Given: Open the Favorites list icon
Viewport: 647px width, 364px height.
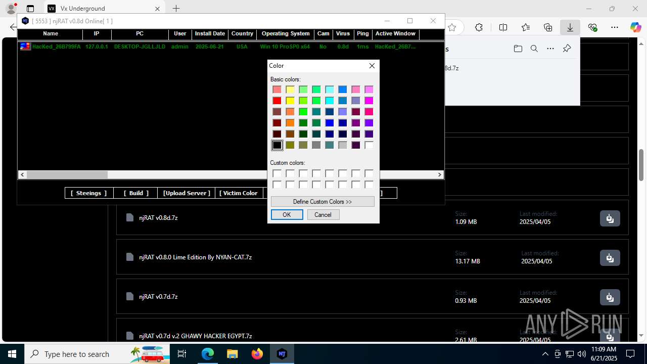Looking at the screenshot, I should point(526,28).
